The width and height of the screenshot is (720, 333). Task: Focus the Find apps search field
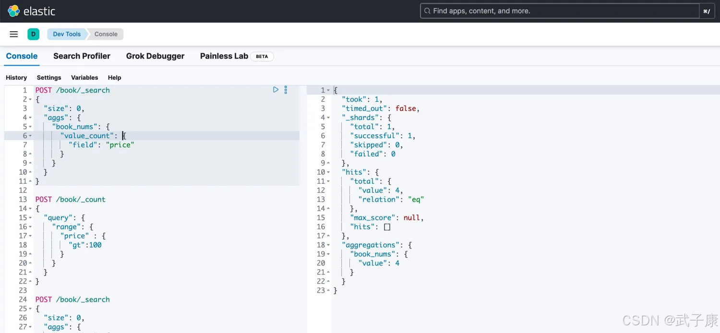(x=559, y=11)
